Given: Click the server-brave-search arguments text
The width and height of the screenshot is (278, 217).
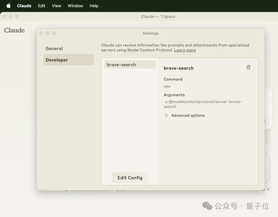Looking at the screenshot, I should [x=203, y=104].
